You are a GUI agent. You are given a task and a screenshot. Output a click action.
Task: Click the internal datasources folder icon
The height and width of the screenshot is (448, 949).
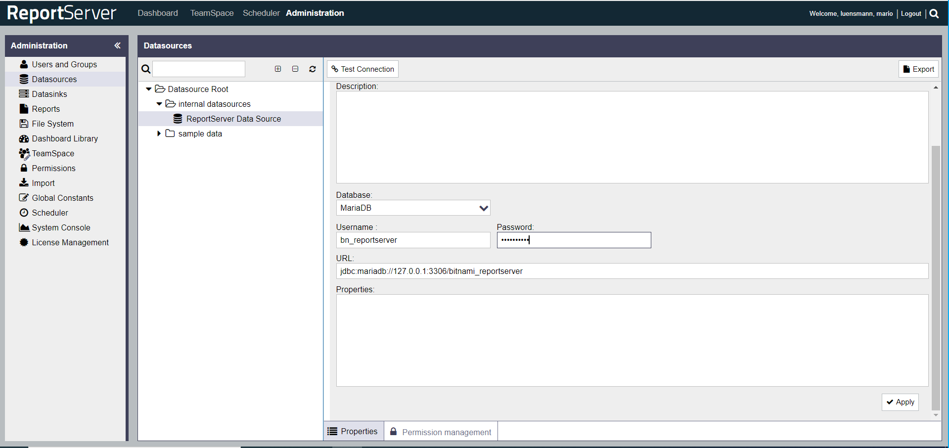(170, 104)
